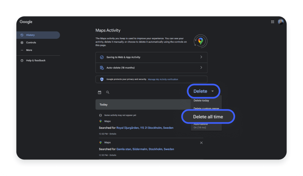Open Help & feedback
The width and height of the screenshot is (303, 176).
(x=36, y=61)
